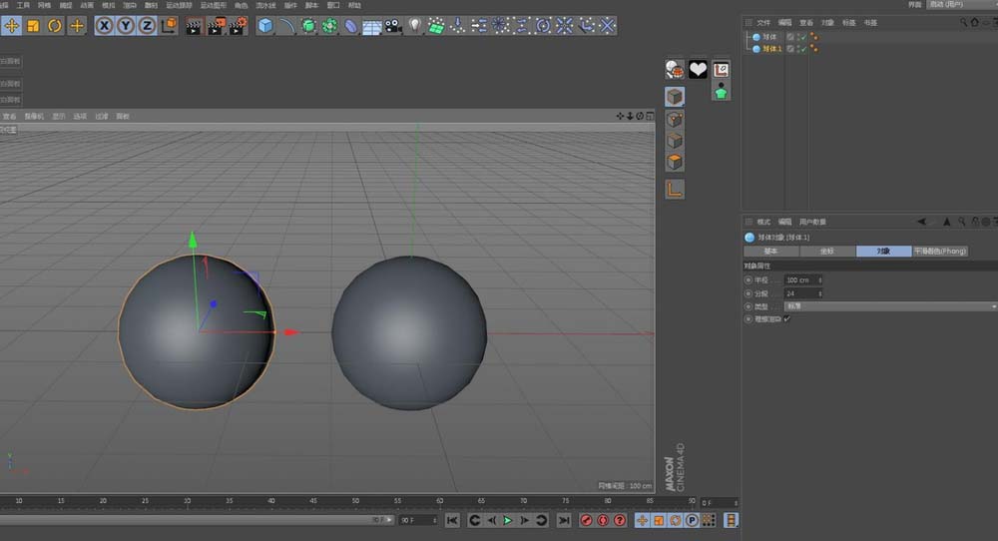Switch to polygon mode orange cube
The width and height of the screenshot is (998, 541).
click(675, 162)
